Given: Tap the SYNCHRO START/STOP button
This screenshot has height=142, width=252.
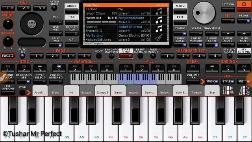Looking at the screenshot, I should tap(111, 56).
